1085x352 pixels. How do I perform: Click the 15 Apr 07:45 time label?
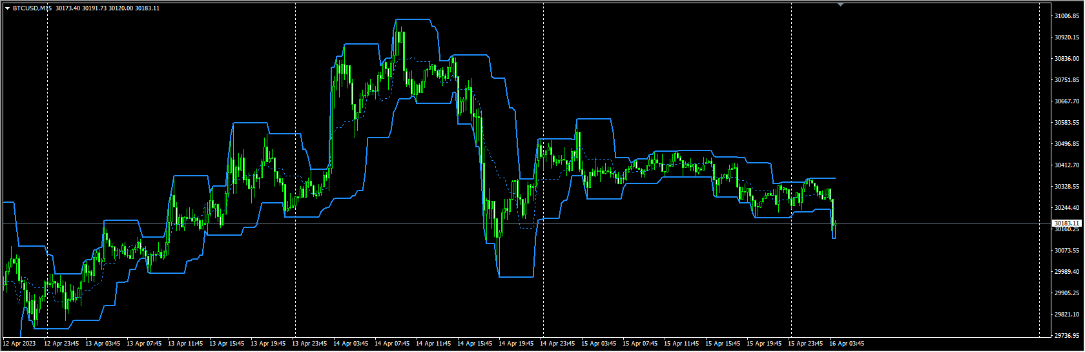tap(640, 344)
